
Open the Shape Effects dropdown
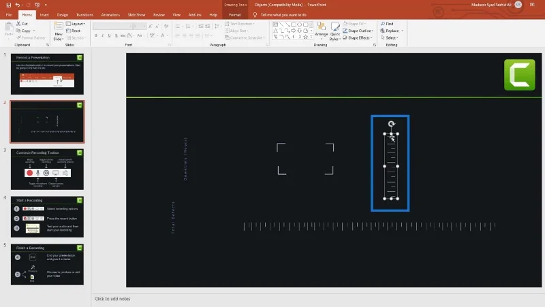[x=358, y=37]
